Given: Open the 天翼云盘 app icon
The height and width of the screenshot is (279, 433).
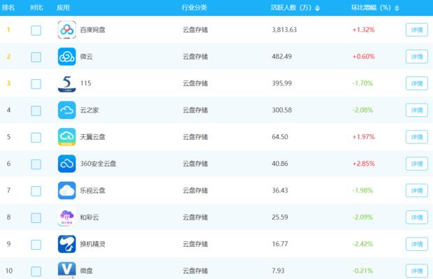Looking at the screenshot, I should click(x=67, y=137).
